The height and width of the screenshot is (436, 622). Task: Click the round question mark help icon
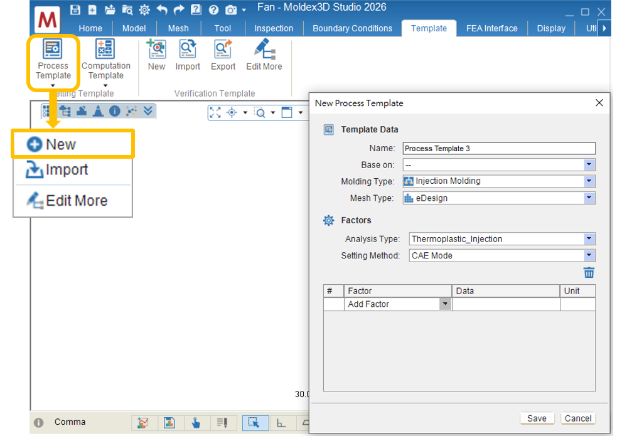[x=213, y=10]
